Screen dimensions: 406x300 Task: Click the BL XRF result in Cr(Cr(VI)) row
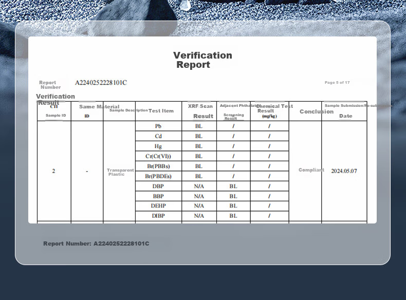[x=198, y=156]
